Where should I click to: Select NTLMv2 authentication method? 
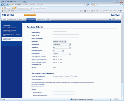[x=71, y=76]
